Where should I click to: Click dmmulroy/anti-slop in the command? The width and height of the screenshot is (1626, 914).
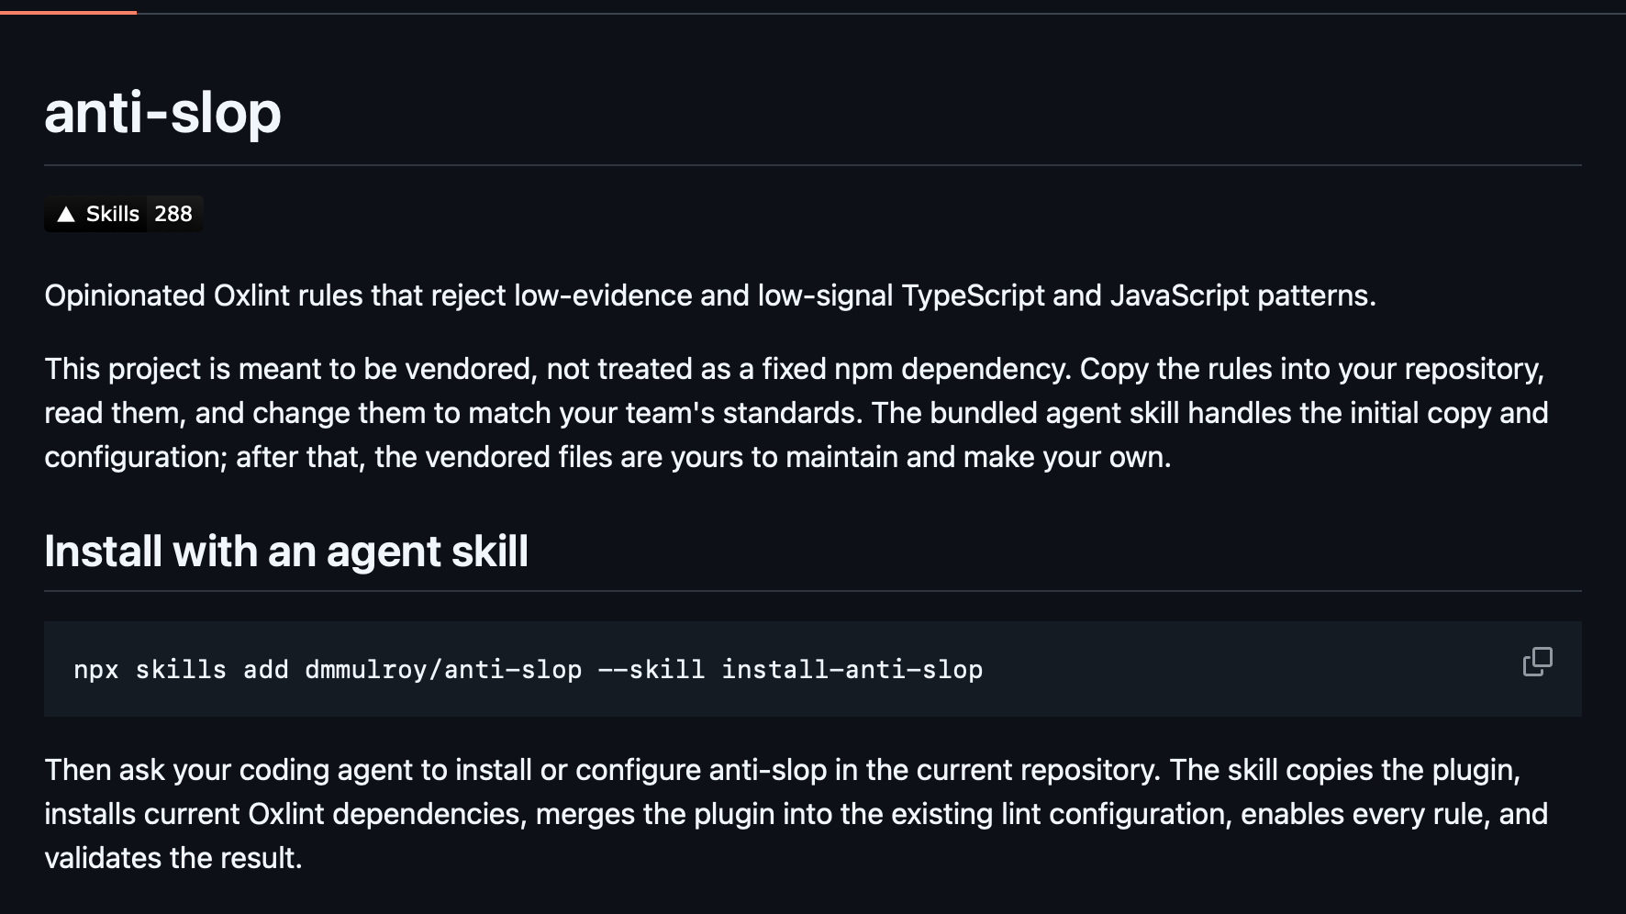443,670
